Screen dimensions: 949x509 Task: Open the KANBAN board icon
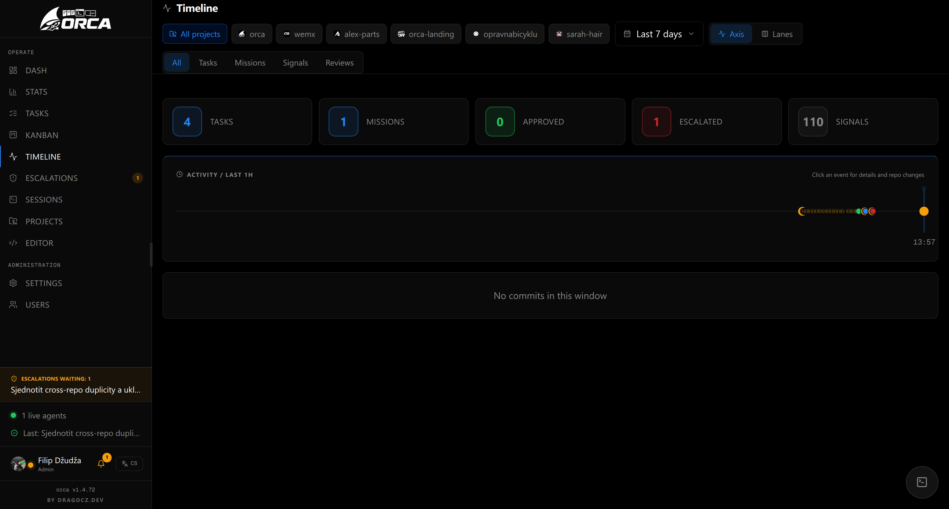13,135
